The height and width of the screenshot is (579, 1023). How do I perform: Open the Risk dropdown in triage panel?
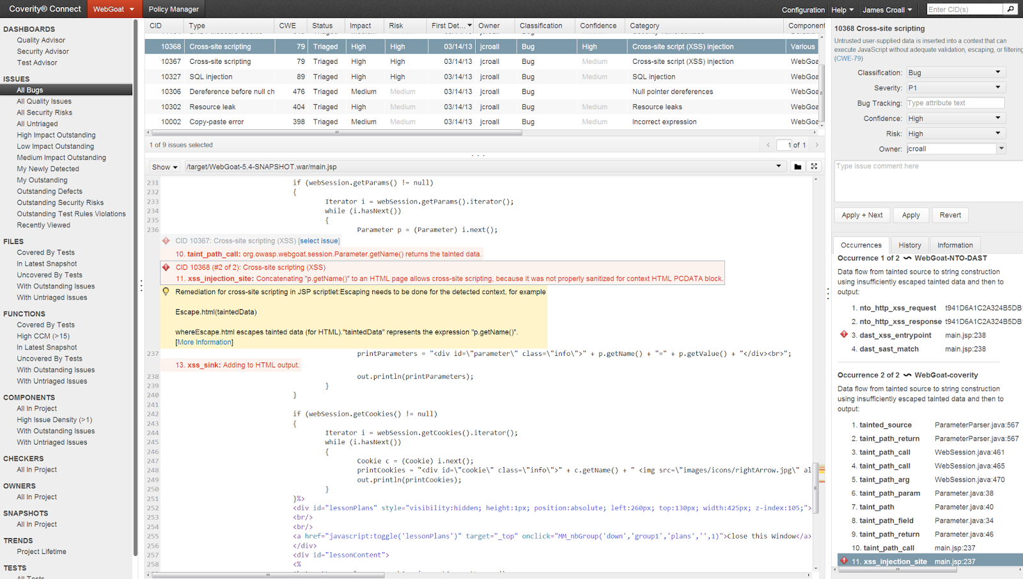[955, 134]
